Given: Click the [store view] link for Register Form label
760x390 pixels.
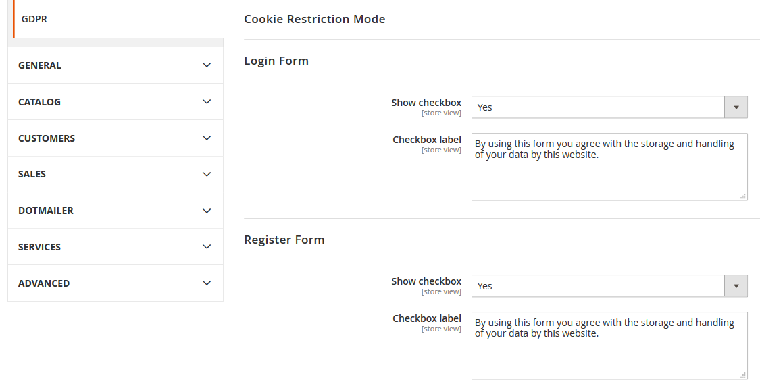Looking at the screenshot, I should (442, 329).
